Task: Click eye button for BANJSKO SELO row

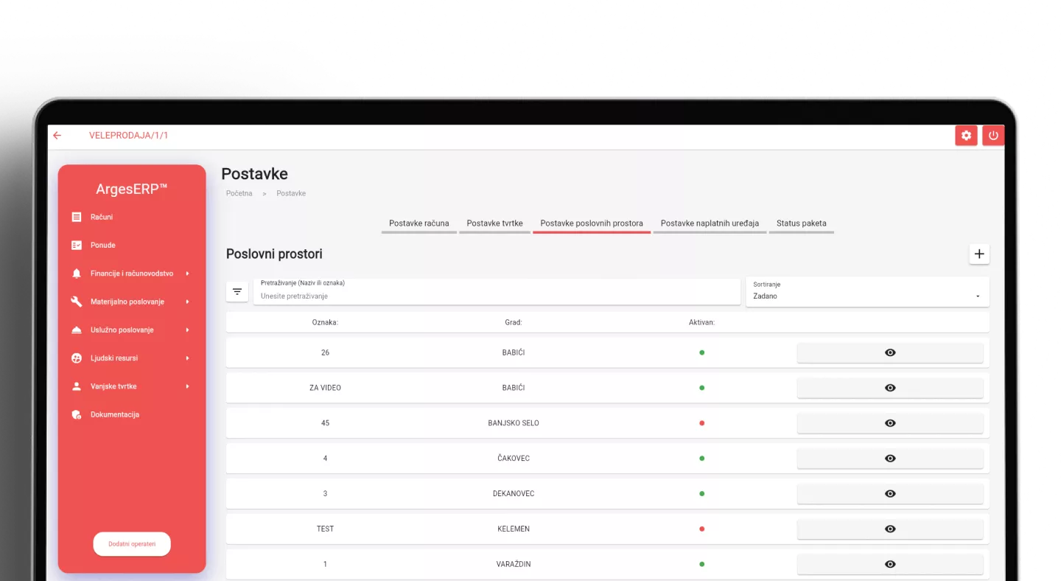Action: (x=889, y=423)
